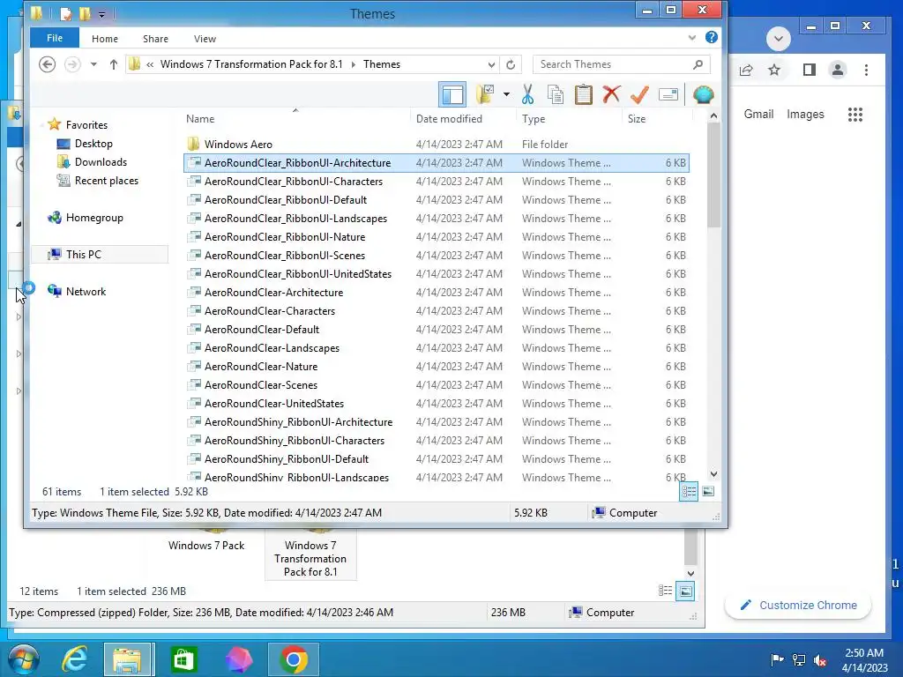This screenshot has width=903, height=677.
Task: Open Start menu orb
Action: pyautogui.click(x=24, y=659)
